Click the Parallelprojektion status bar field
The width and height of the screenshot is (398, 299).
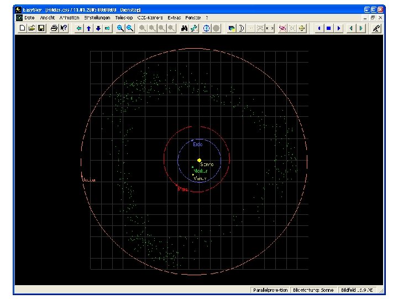click(x=270, y=290)
